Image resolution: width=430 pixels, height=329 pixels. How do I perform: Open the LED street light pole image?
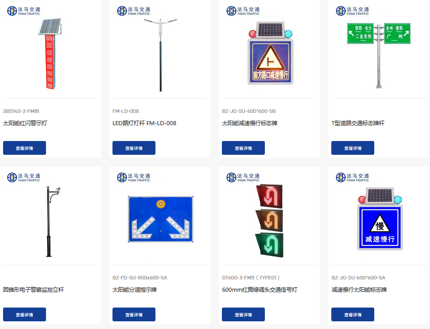[x=161, y=55]
